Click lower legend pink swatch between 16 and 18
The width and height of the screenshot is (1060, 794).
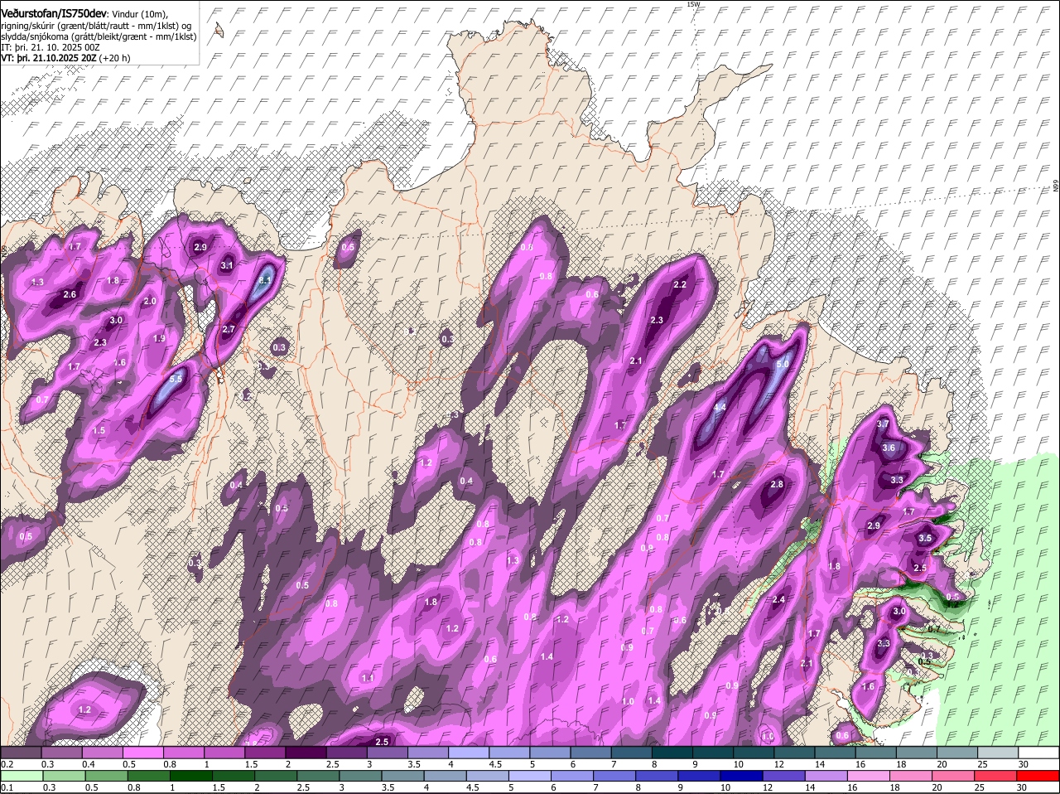click(867, 776)
